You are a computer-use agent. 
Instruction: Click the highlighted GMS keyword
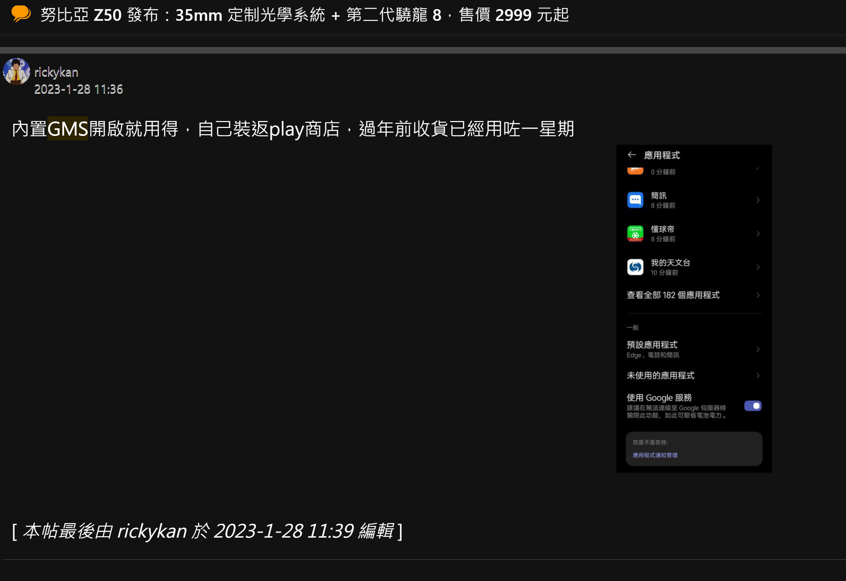(x=68, y=129)
